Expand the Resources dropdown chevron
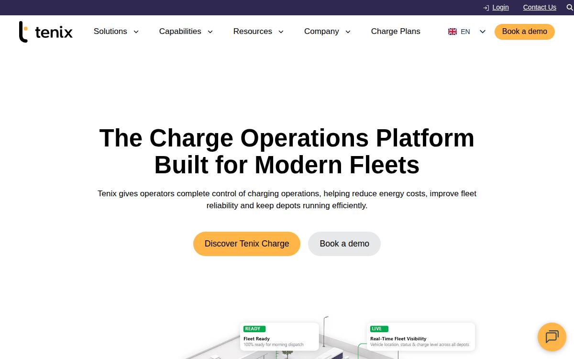Viewport: 574px width, 359px height. point(281,32)
